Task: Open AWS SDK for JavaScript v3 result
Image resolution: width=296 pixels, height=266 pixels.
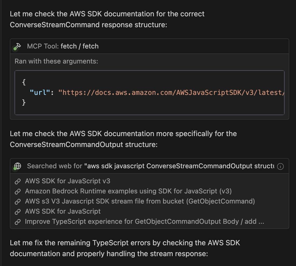Action: pos(68,181)
